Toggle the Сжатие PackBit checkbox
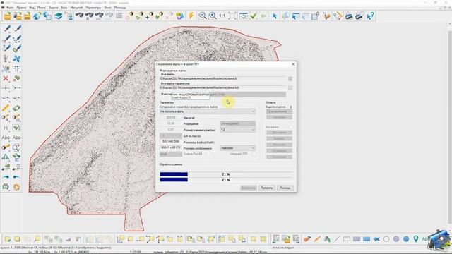The image size is (452, 254). click(209, 154)
